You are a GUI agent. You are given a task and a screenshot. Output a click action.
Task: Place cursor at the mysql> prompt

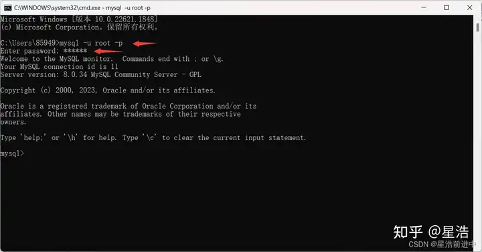pyautogui.click(x=25, y=153)
